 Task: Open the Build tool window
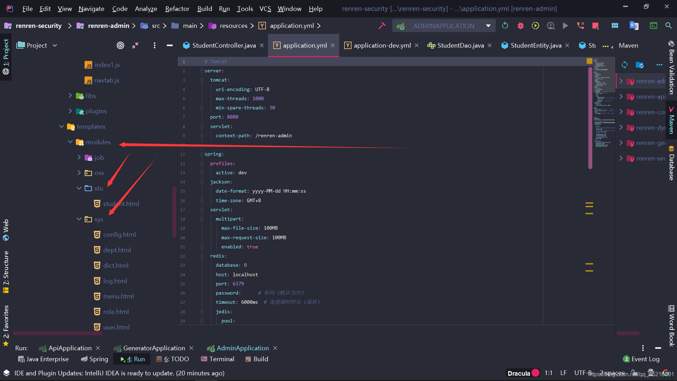coord(257,359)
